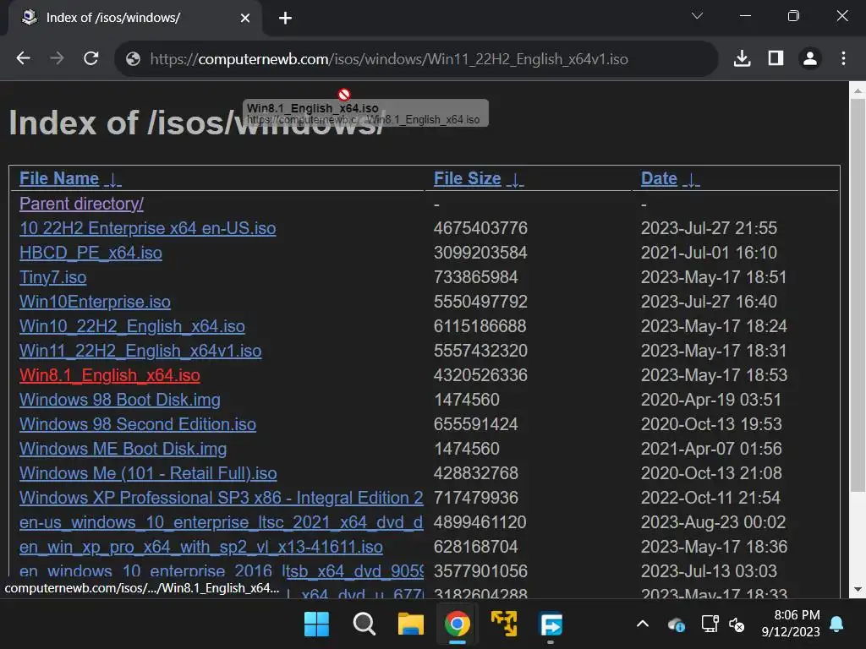Download Windows XP Professional SP3 x86 Integral Edition

click(x=221, y=498)
